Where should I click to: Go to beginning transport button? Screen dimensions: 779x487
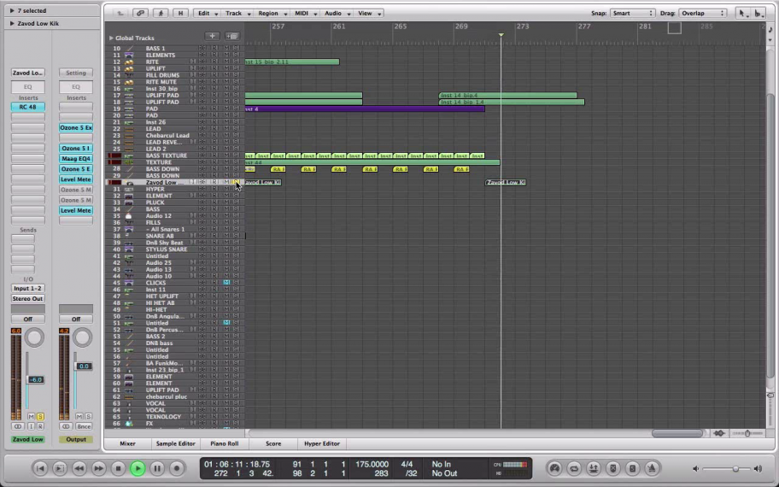(41, 468)
